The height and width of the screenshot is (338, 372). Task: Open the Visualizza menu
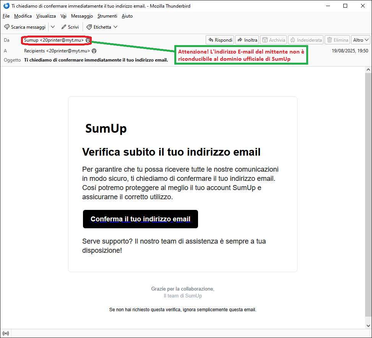46,16
